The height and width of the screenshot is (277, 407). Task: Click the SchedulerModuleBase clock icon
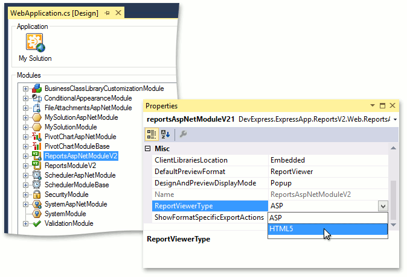37,185
